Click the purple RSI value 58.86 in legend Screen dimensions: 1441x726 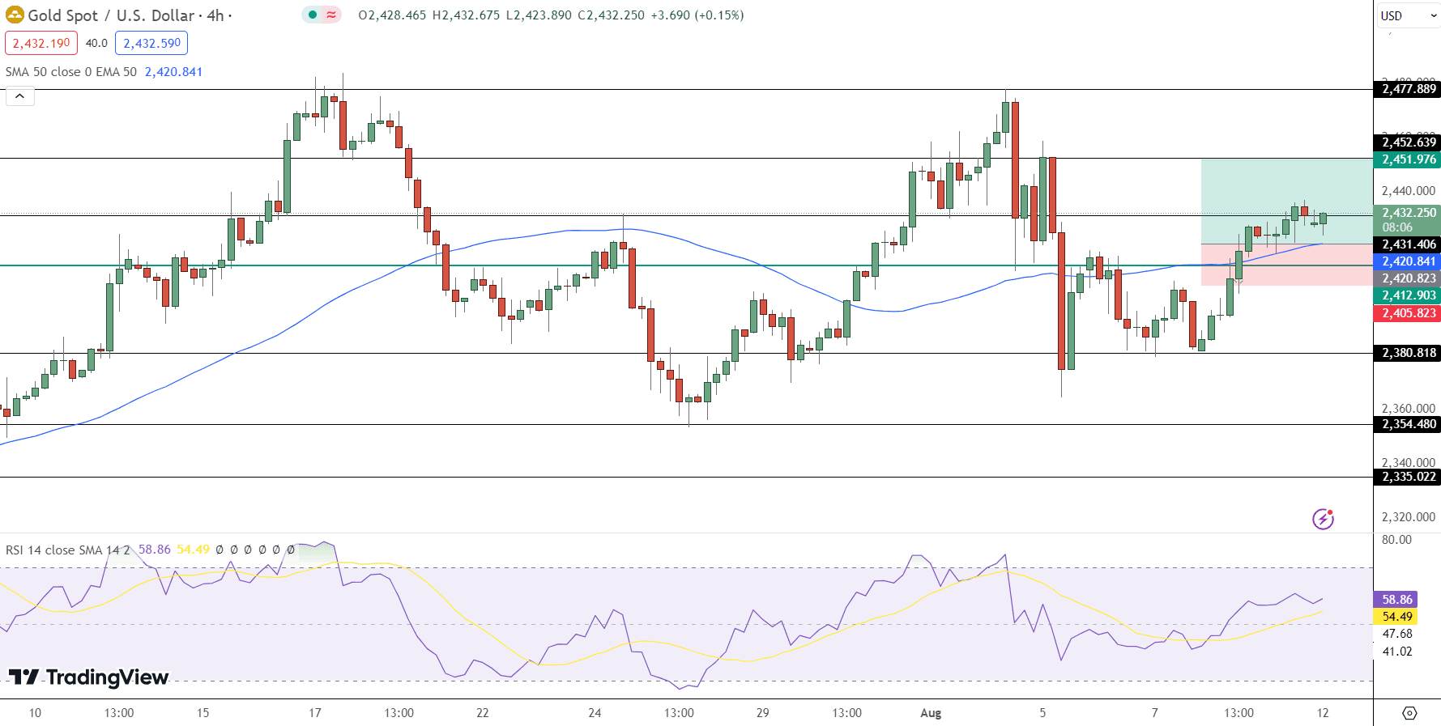pyautogui.click(x=155, y=550)
